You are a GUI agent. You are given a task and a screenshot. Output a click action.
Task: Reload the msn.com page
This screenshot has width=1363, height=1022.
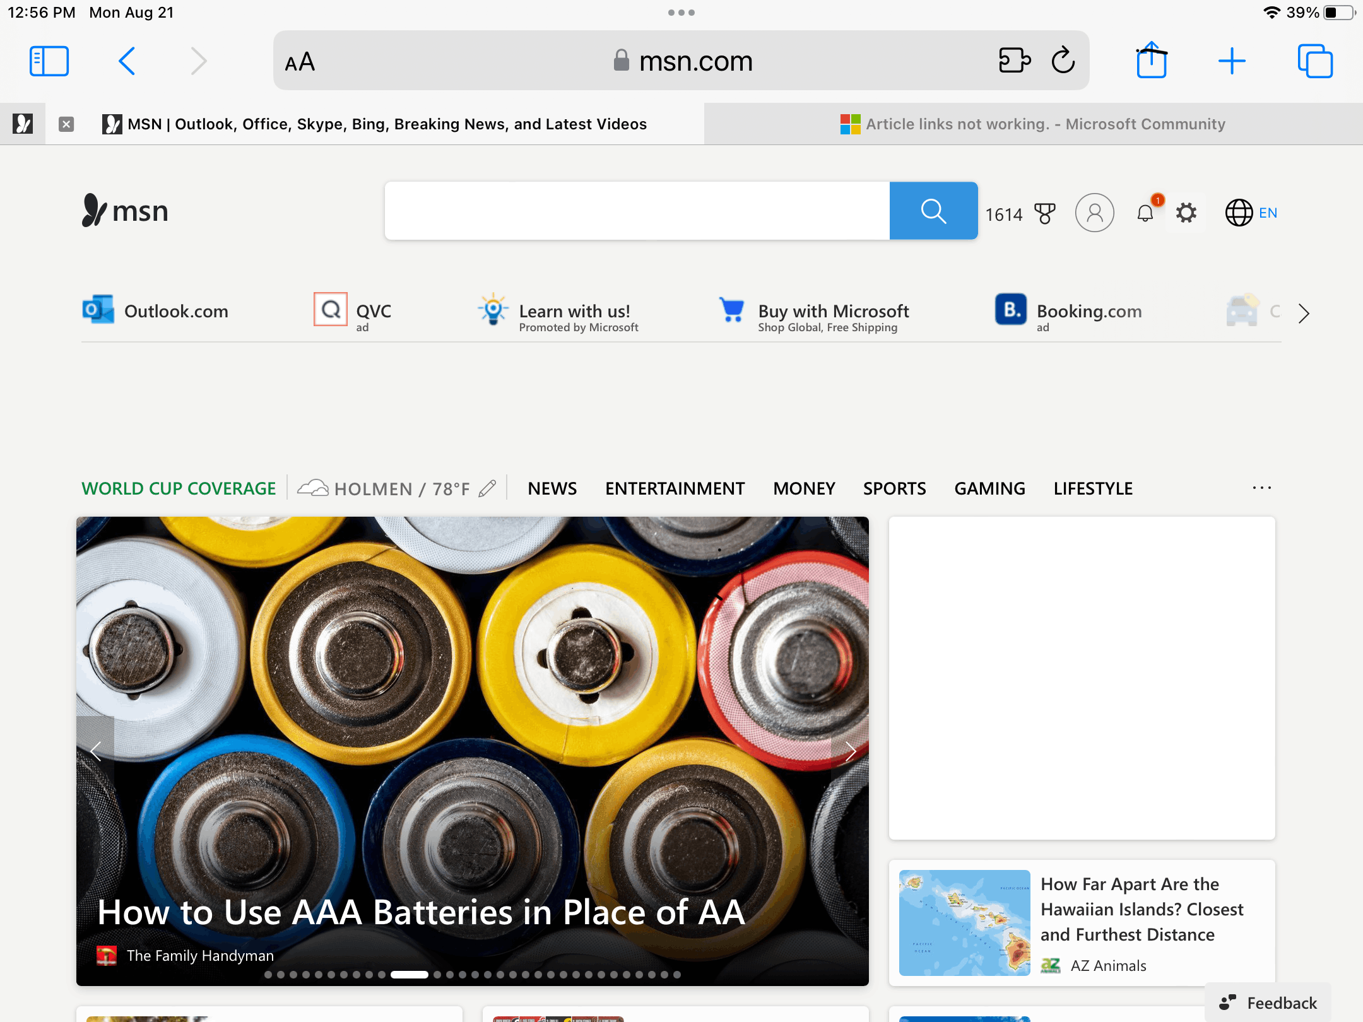point(1063,61)
